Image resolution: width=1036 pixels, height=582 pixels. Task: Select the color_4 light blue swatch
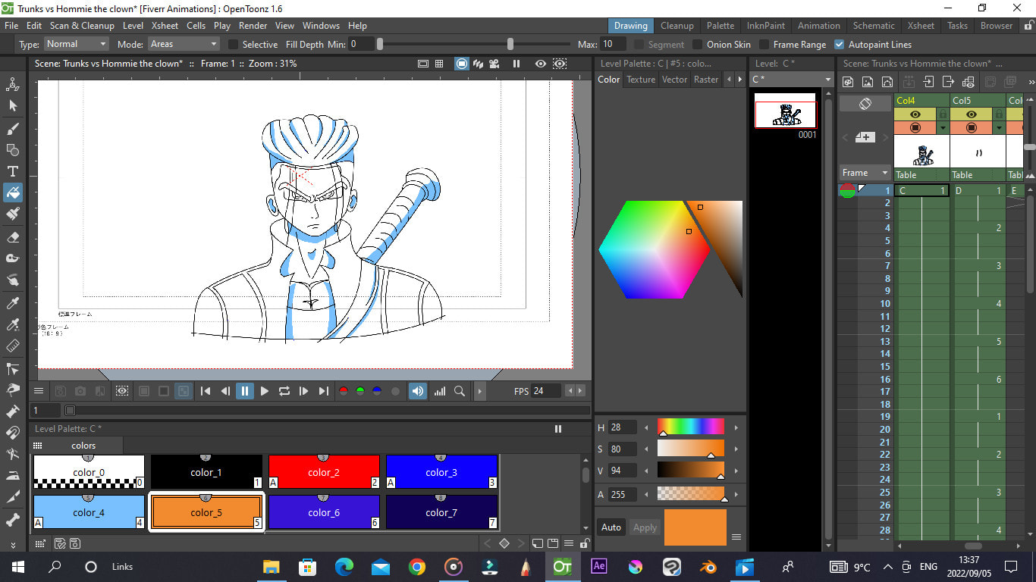coord(89,512)
